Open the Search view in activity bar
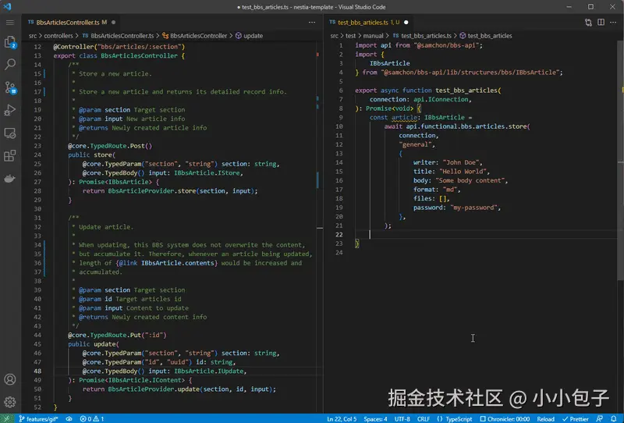The height and width of the screenshot is (423, 624). pyautogui.click(x=10, y=64)
